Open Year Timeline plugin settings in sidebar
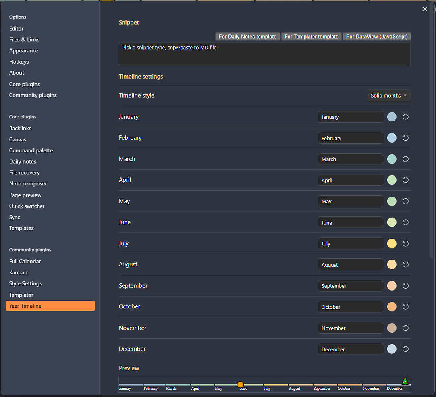 [50, 306]
